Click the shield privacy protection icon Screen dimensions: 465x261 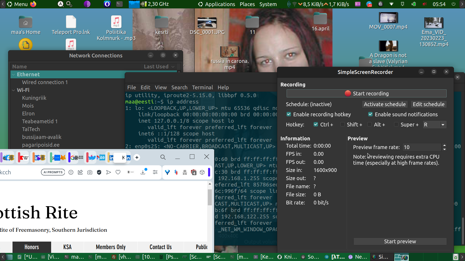tap(99, 172)
